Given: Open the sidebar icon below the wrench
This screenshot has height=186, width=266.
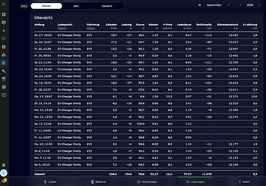Looking at the screenshot, I should (x=4, y=79).
